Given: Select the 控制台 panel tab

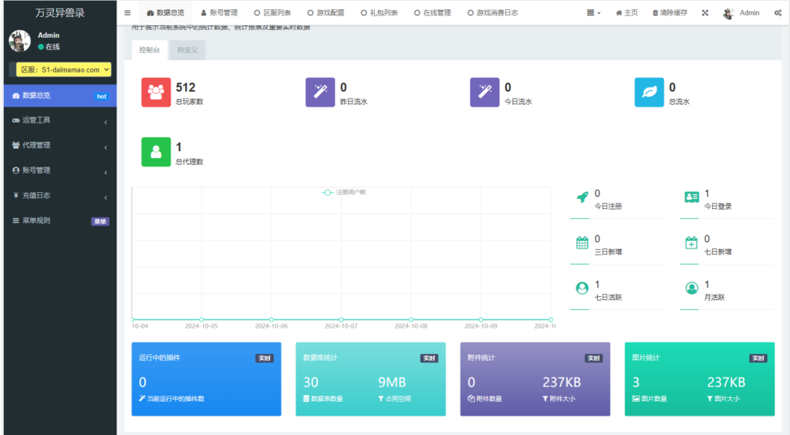Looking at the screenshot, I should pyautogui.click(x=150, y=50).
